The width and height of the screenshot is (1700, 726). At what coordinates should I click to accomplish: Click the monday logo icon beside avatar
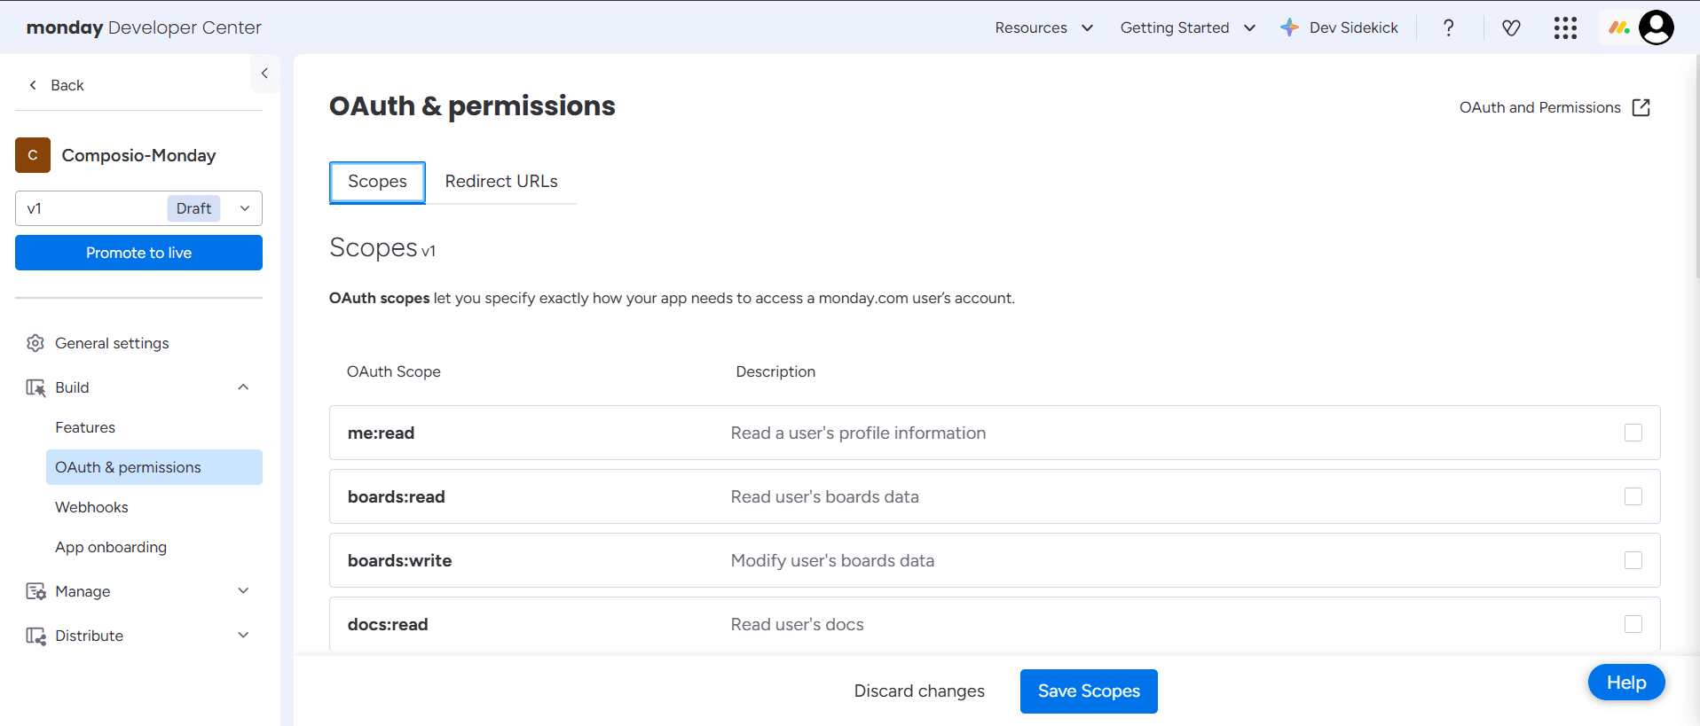point(1619,27)
